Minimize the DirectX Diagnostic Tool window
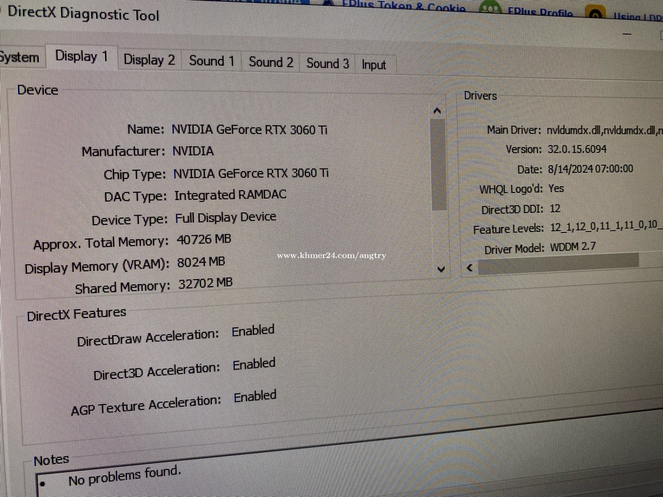 point(627,34)
